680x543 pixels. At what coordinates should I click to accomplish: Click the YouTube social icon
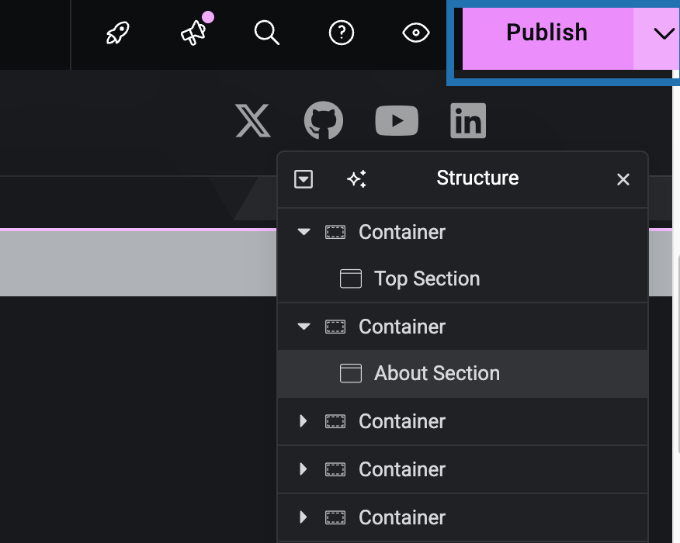click(397, 120)
